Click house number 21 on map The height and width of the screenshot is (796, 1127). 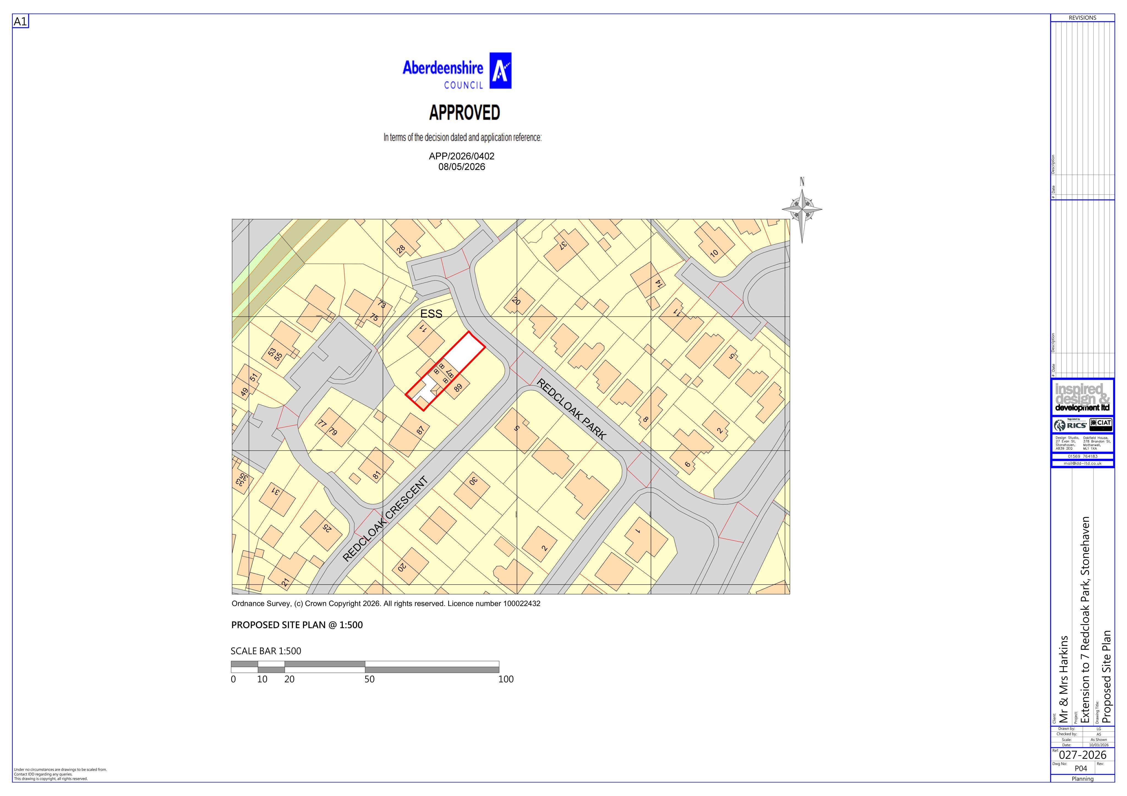[285, 583]
